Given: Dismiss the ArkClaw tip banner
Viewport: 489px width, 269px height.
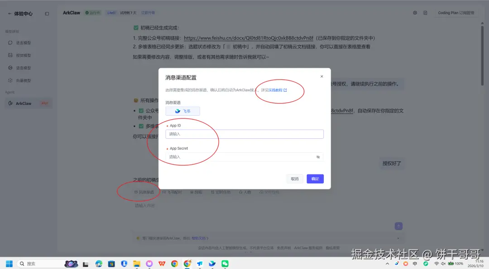Looking at the screenshot, I should [398, 238].
